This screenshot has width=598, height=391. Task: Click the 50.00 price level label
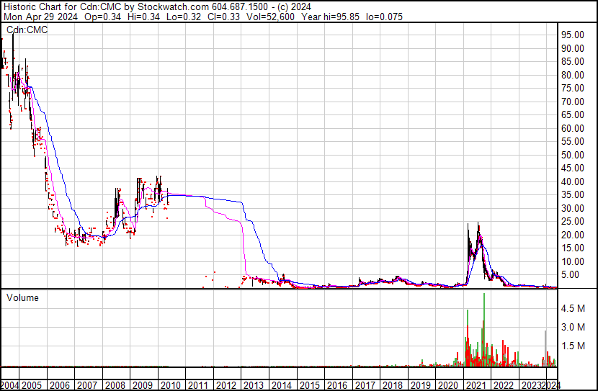(573, 155)
